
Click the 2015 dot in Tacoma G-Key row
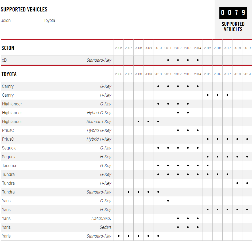pyautogui.click(x=208, y=165)
